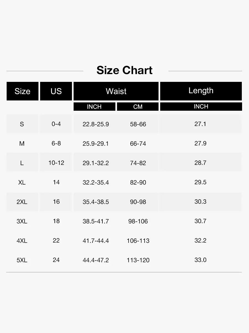Click length value 27.1
Viewport: 249px width, 333px height.
point(200,124)
